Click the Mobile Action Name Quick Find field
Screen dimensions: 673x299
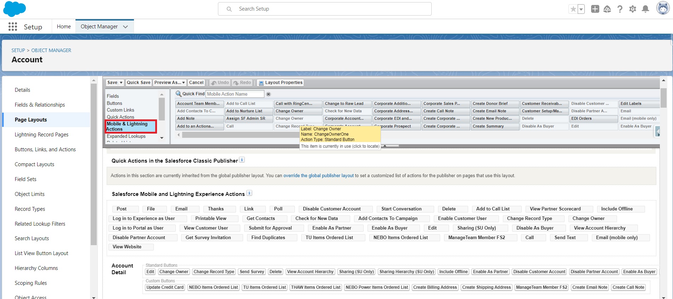coord(235,94)
